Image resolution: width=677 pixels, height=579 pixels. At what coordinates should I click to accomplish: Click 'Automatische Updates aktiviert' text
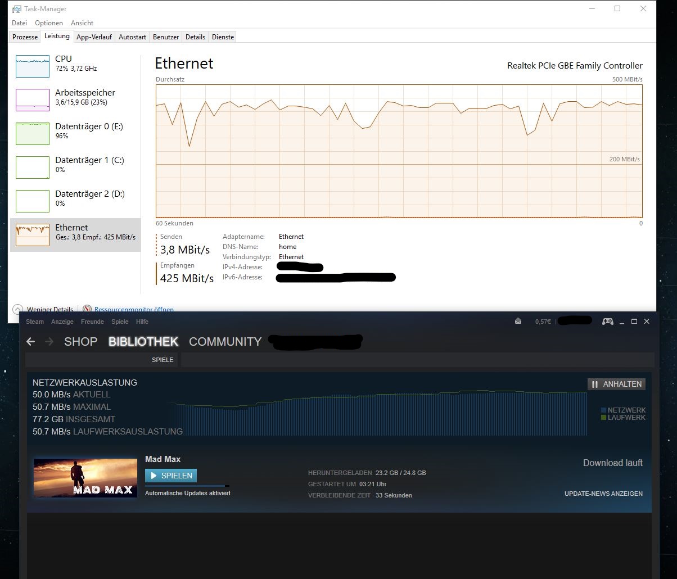(188, 493)
